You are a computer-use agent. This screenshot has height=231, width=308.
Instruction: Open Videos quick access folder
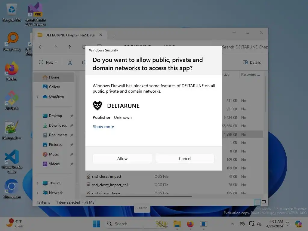(x=54, y=164)
